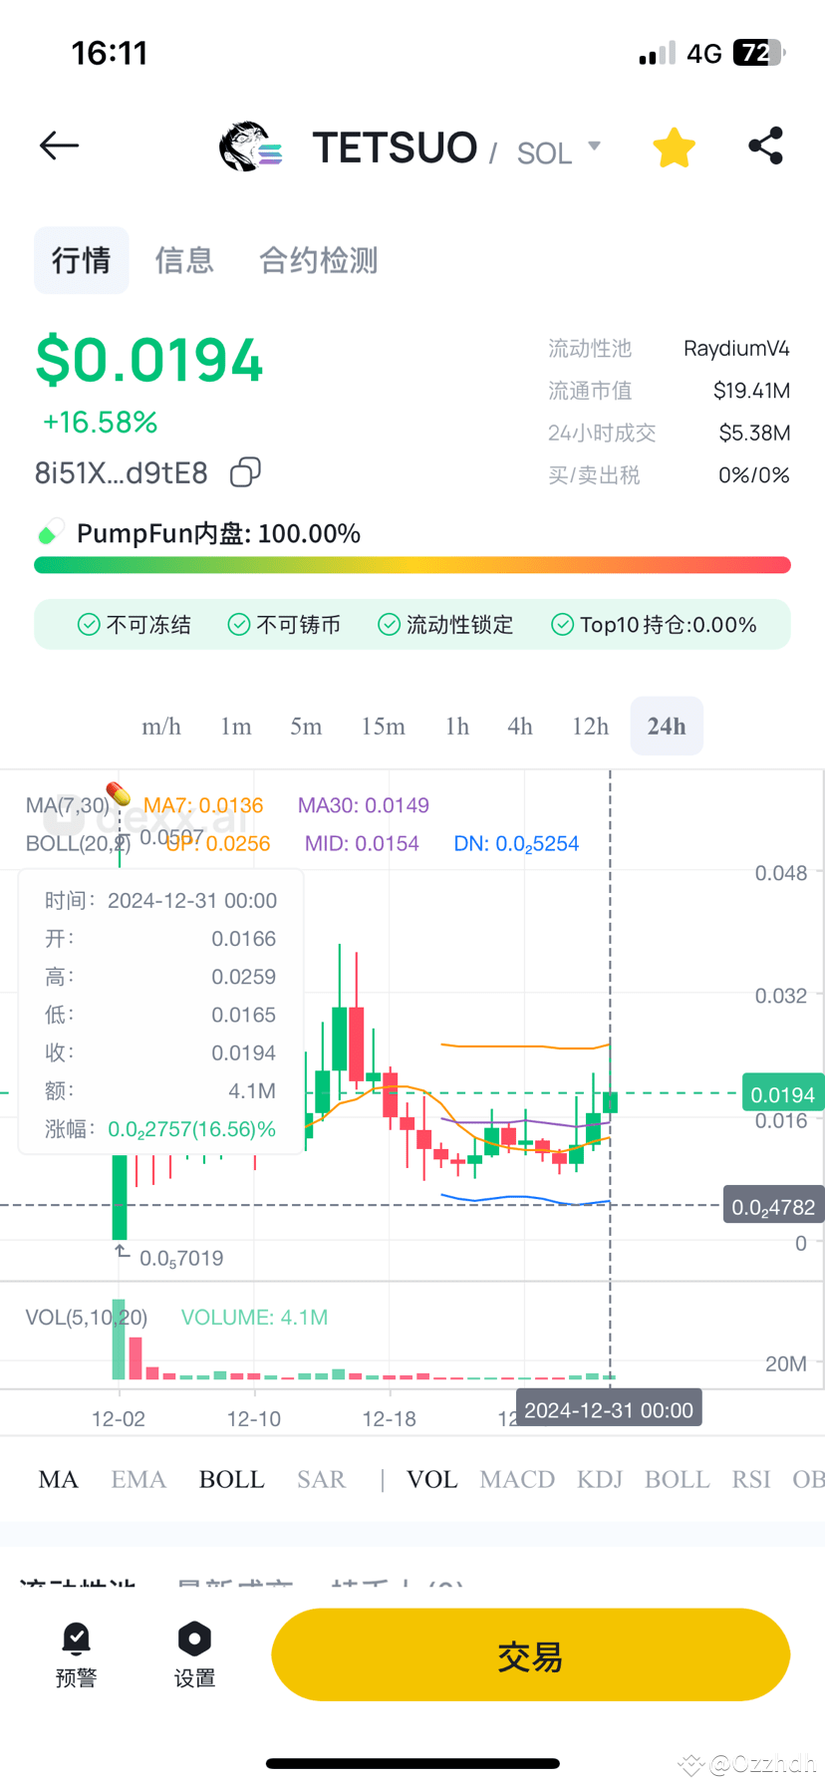Tap the 2024-12-31 00:00 crosshair date tag
825x1786 pixels.
click(x=609, y=1409)
